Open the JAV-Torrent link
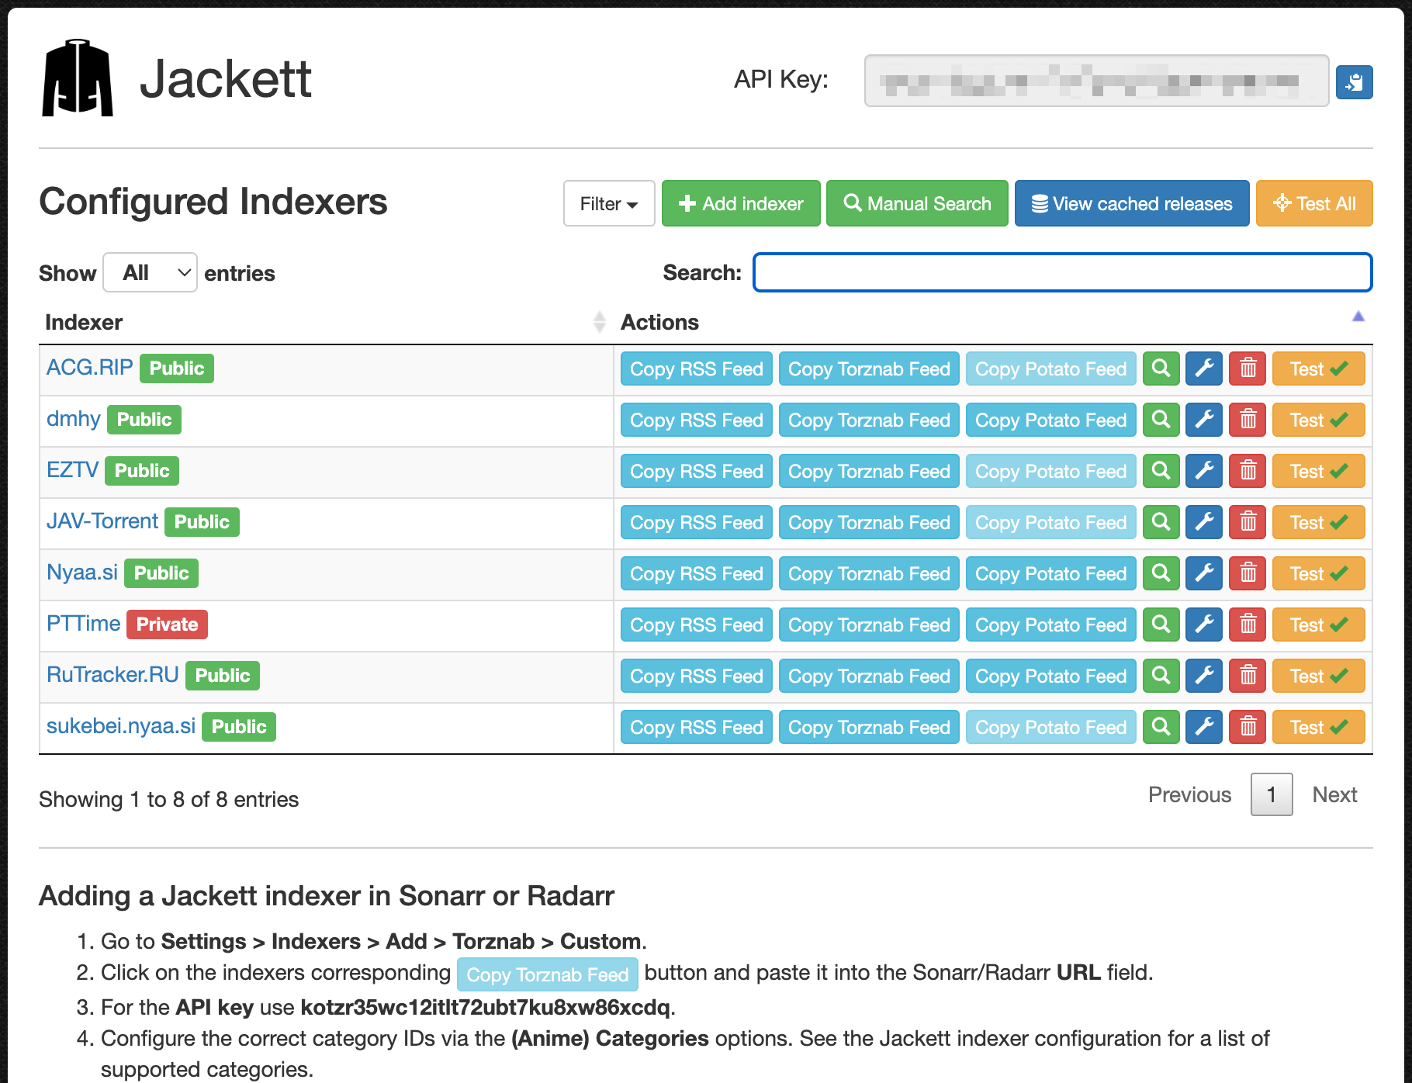 [102, 521]
